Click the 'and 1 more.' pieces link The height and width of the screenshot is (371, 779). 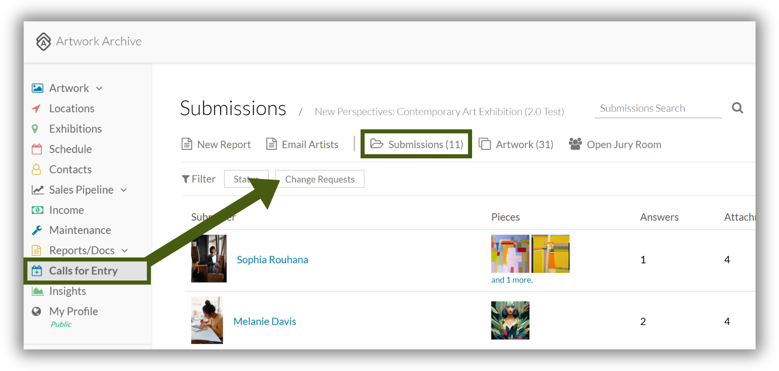(x=512, y=280)
